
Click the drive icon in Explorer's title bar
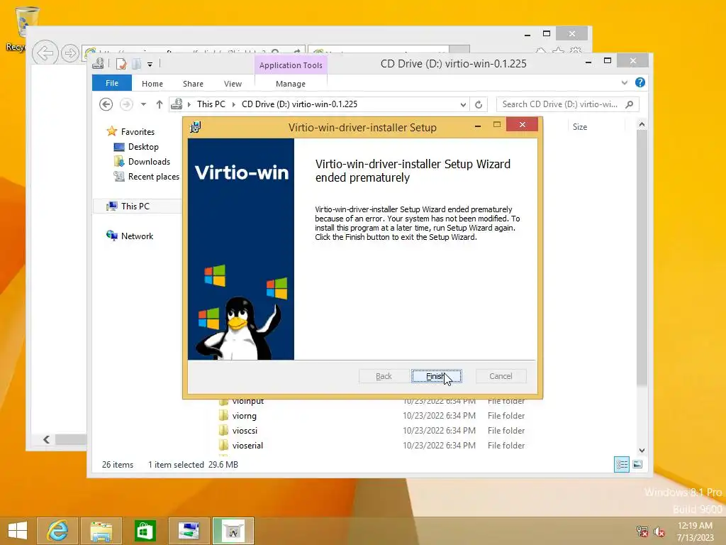(x=98, y=63)
